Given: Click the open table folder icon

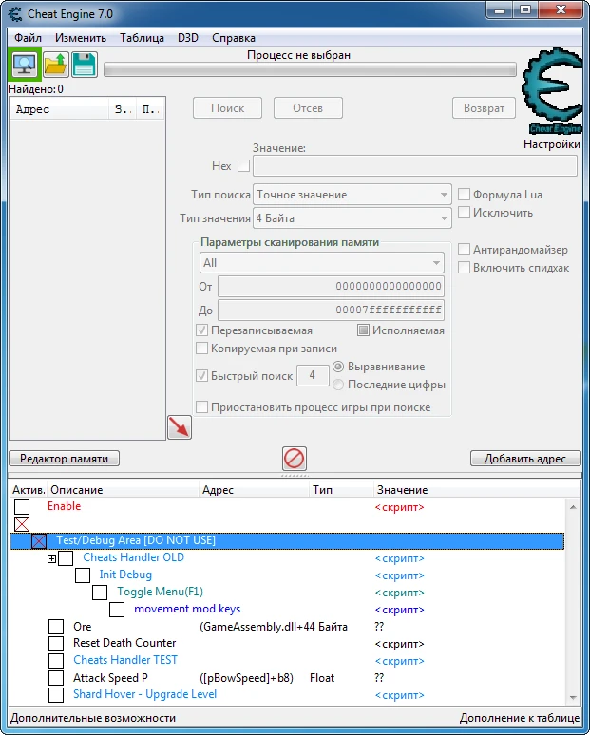Looking at the screenshot, I should pos(56,65).
